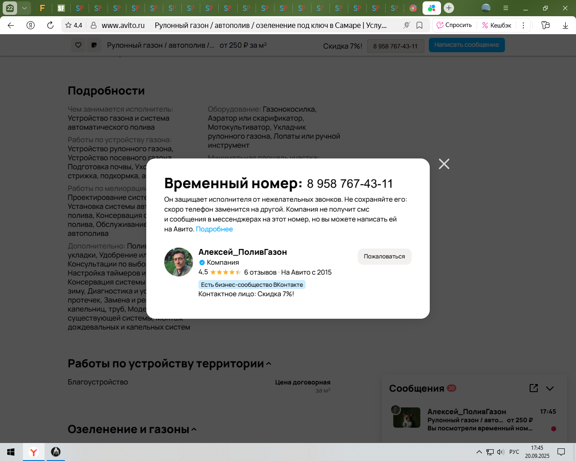Click the www.avito.ru address field
This screenshot has height=461, width=576.
click(123, 26)
